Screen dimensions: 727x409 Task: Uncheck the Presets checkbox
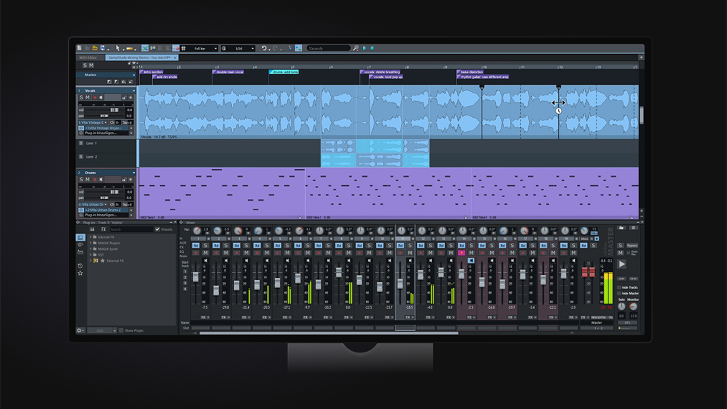158,229
